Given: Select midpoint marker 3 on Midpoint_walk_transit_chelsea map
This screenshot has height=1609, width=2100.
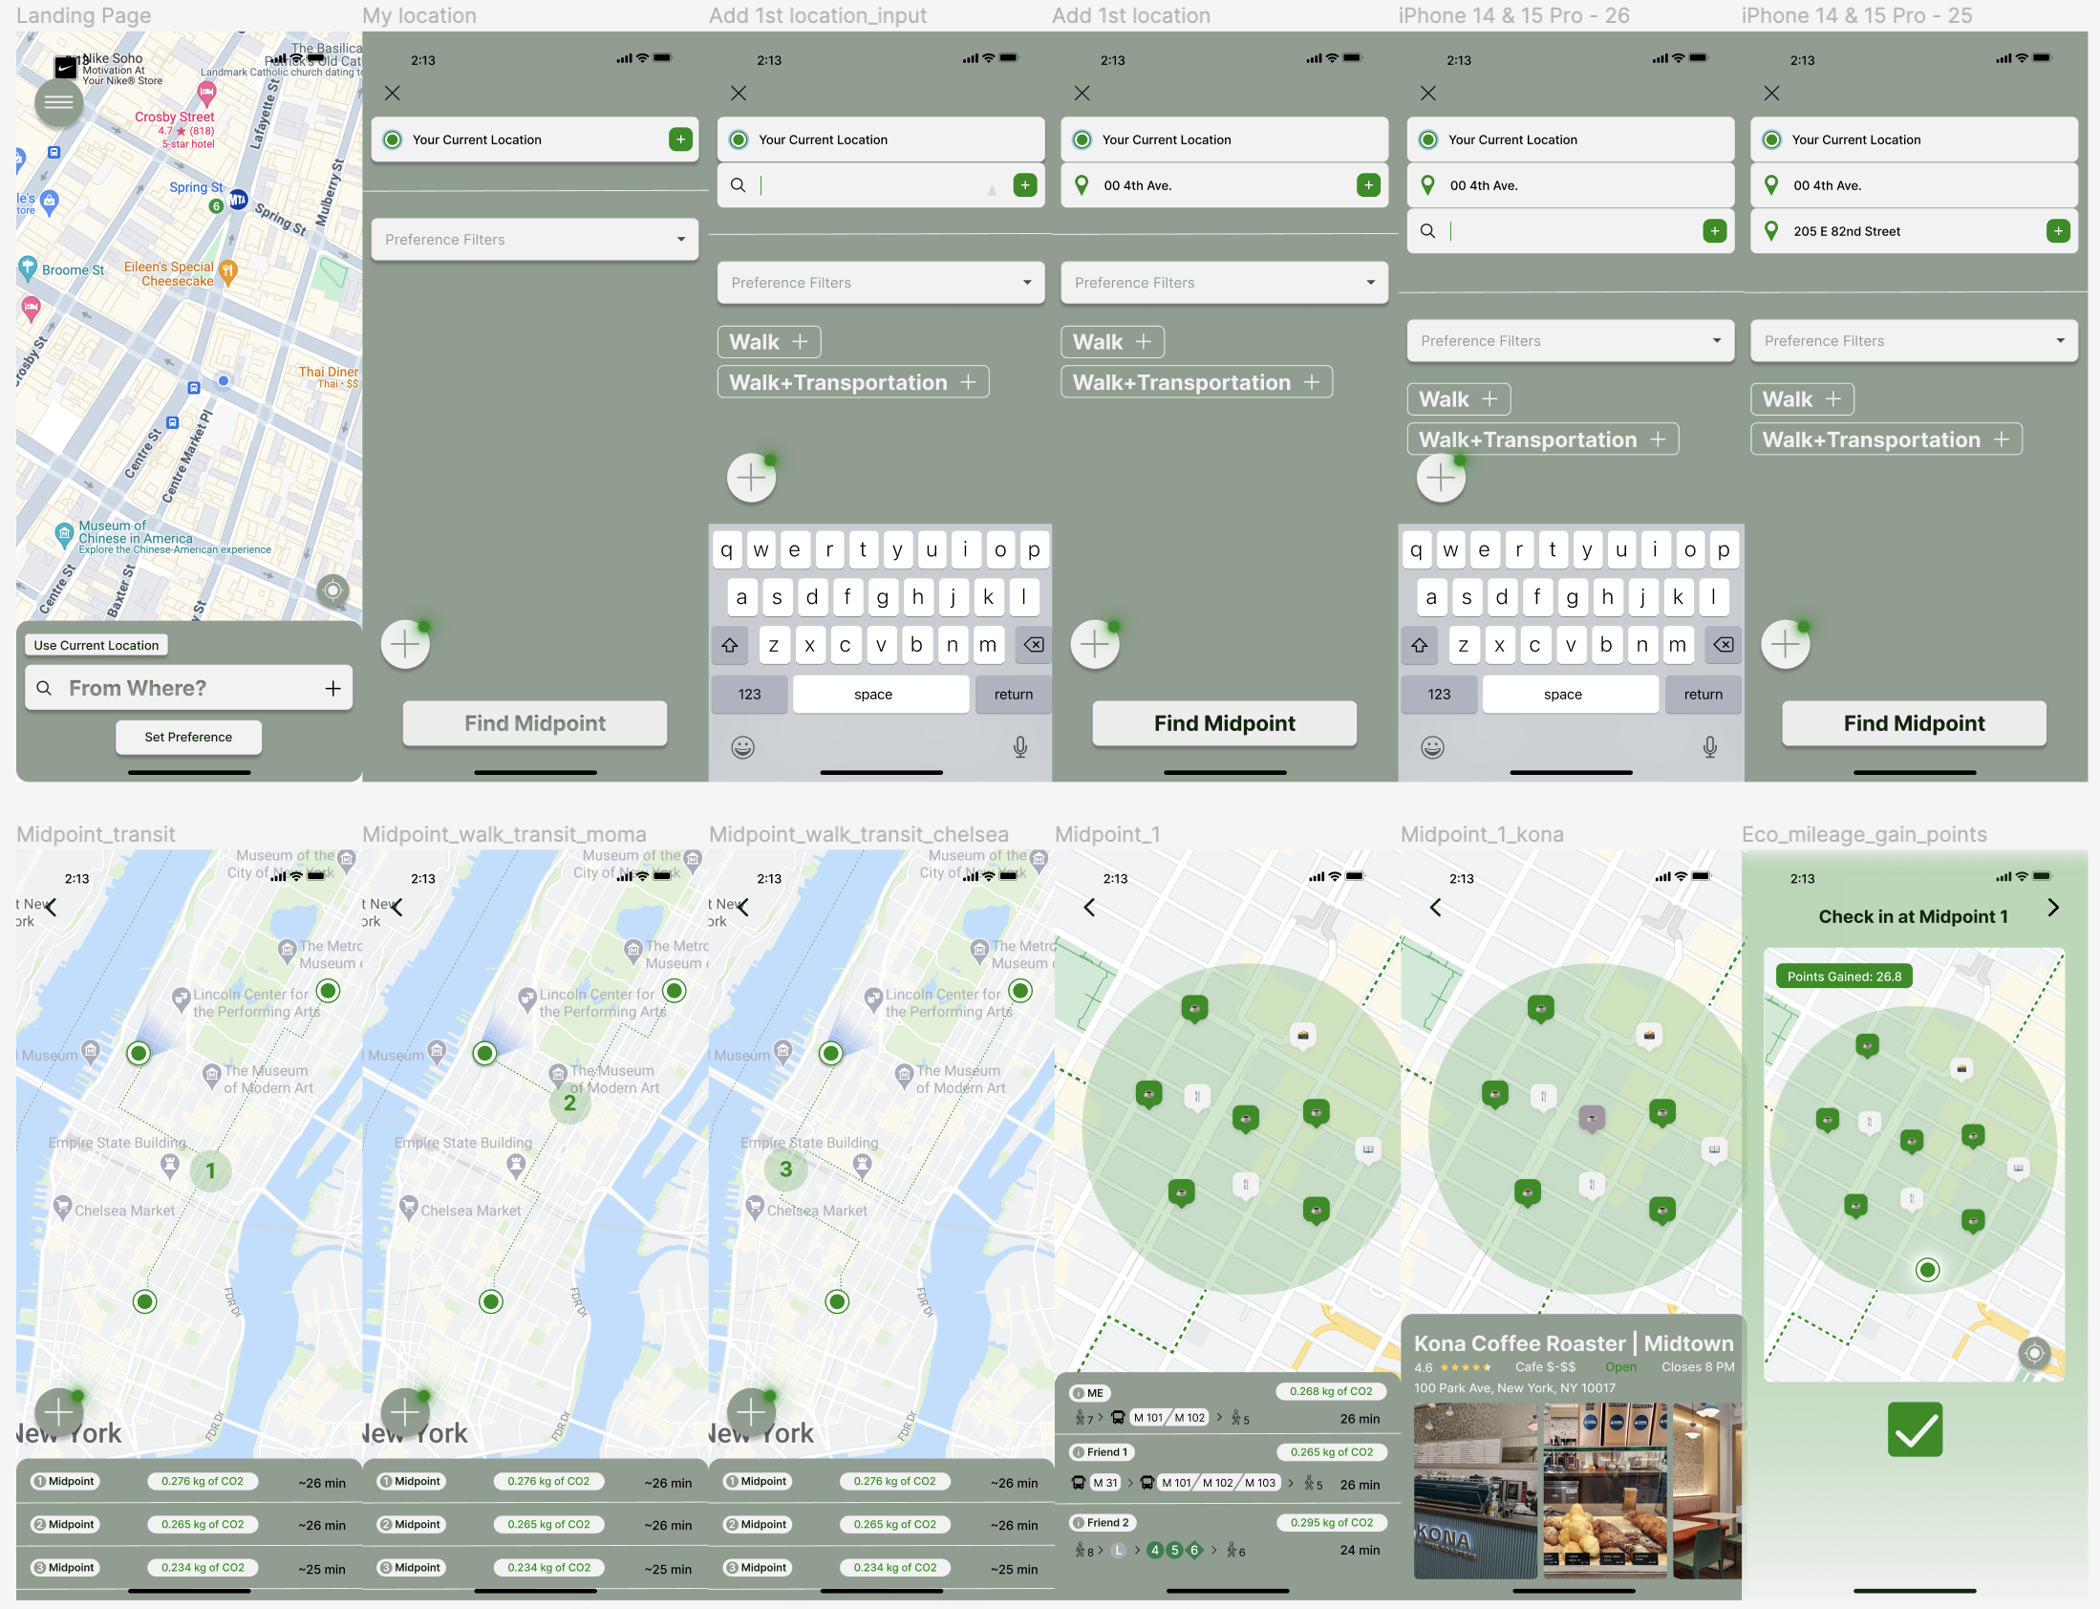Looking at the screenshot, I should pyautogui.click(x=785, y=1169).
